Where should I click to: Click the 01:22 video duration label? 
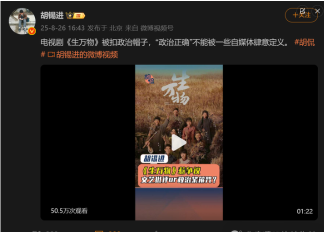[304, 211]
